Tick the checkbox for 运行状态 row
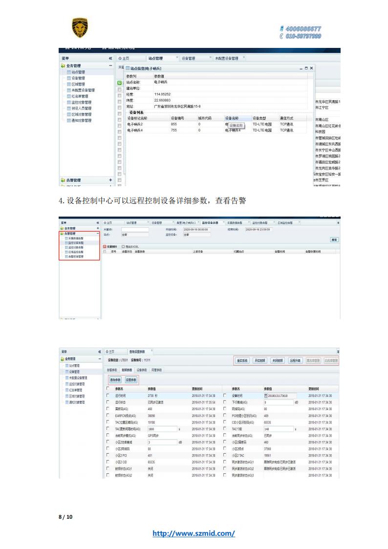 108,401
